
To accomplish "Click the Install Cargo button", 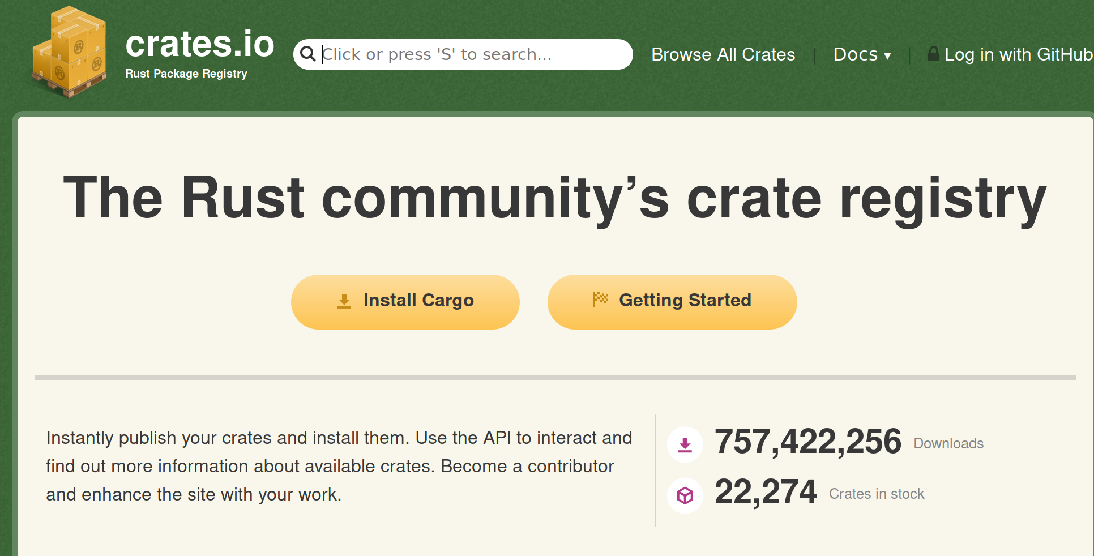I will 405,302.
